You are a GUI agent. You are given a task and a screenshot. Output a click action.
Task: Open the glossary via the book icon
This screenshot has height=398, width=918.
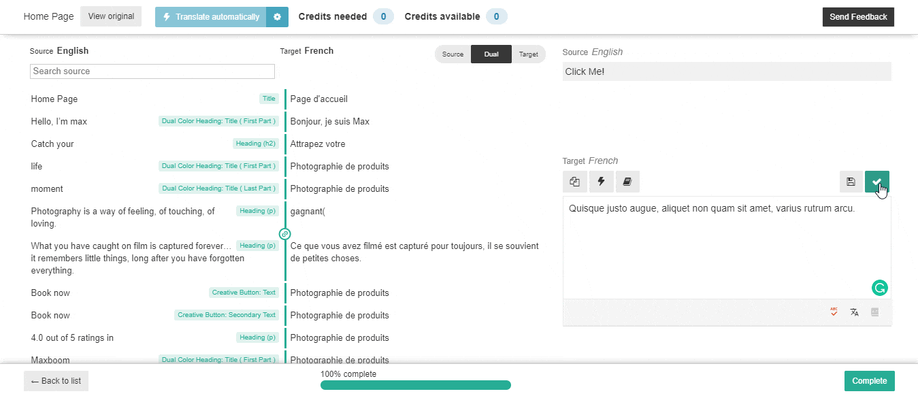pos(627,182)
